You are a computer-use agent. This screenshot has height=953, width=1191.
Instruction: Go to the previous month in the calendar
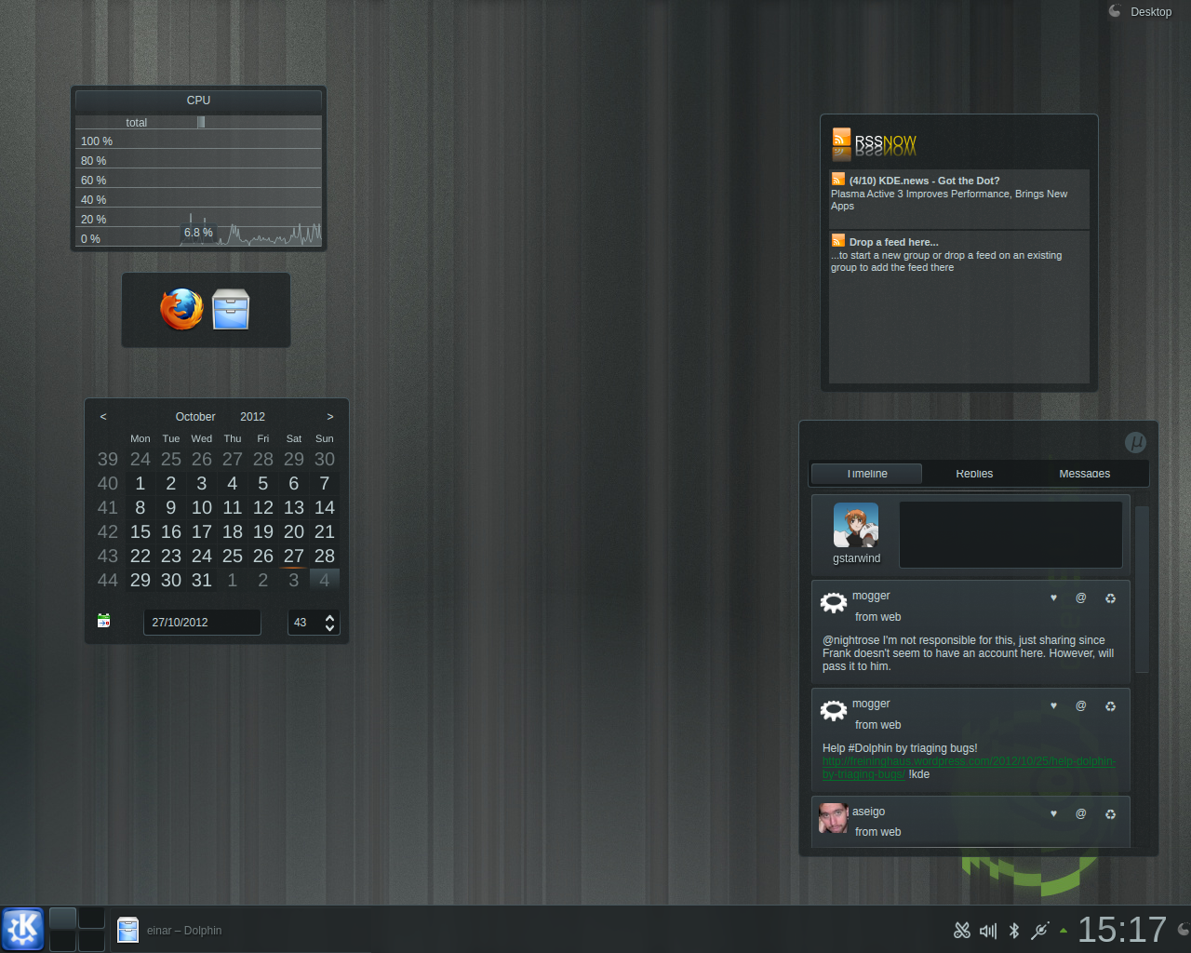click(103, 417)
